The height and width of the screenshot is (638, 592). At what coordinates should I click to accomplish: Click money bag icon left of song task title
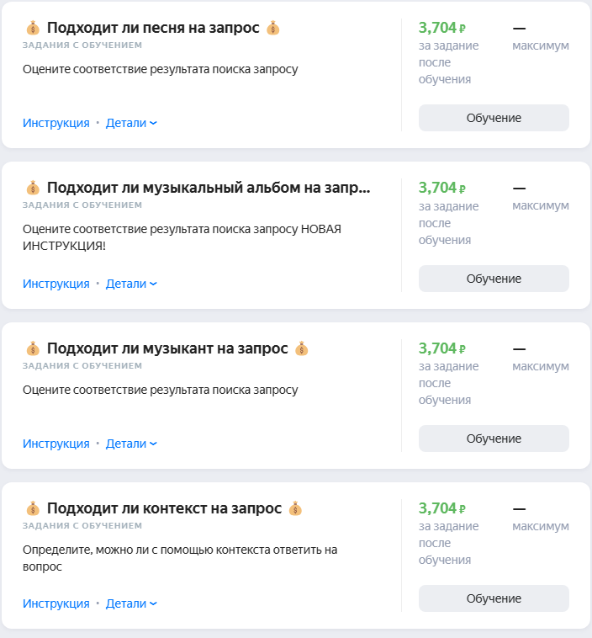tap(33, 28)
